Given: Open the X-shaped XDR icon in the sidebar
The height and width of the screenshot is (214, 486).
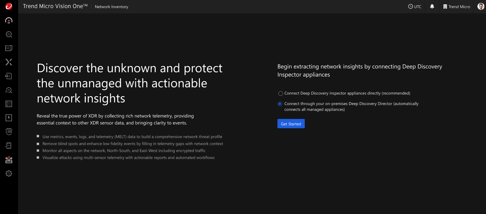Looking at the screenshot, I should 9,62.
